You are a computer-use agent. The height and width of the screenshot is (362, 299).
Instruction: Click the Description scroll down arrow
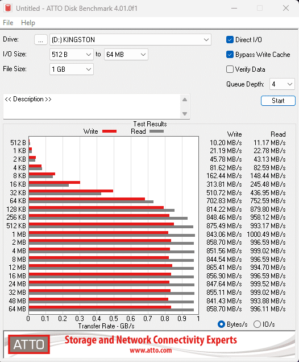(x=185, y=114)
